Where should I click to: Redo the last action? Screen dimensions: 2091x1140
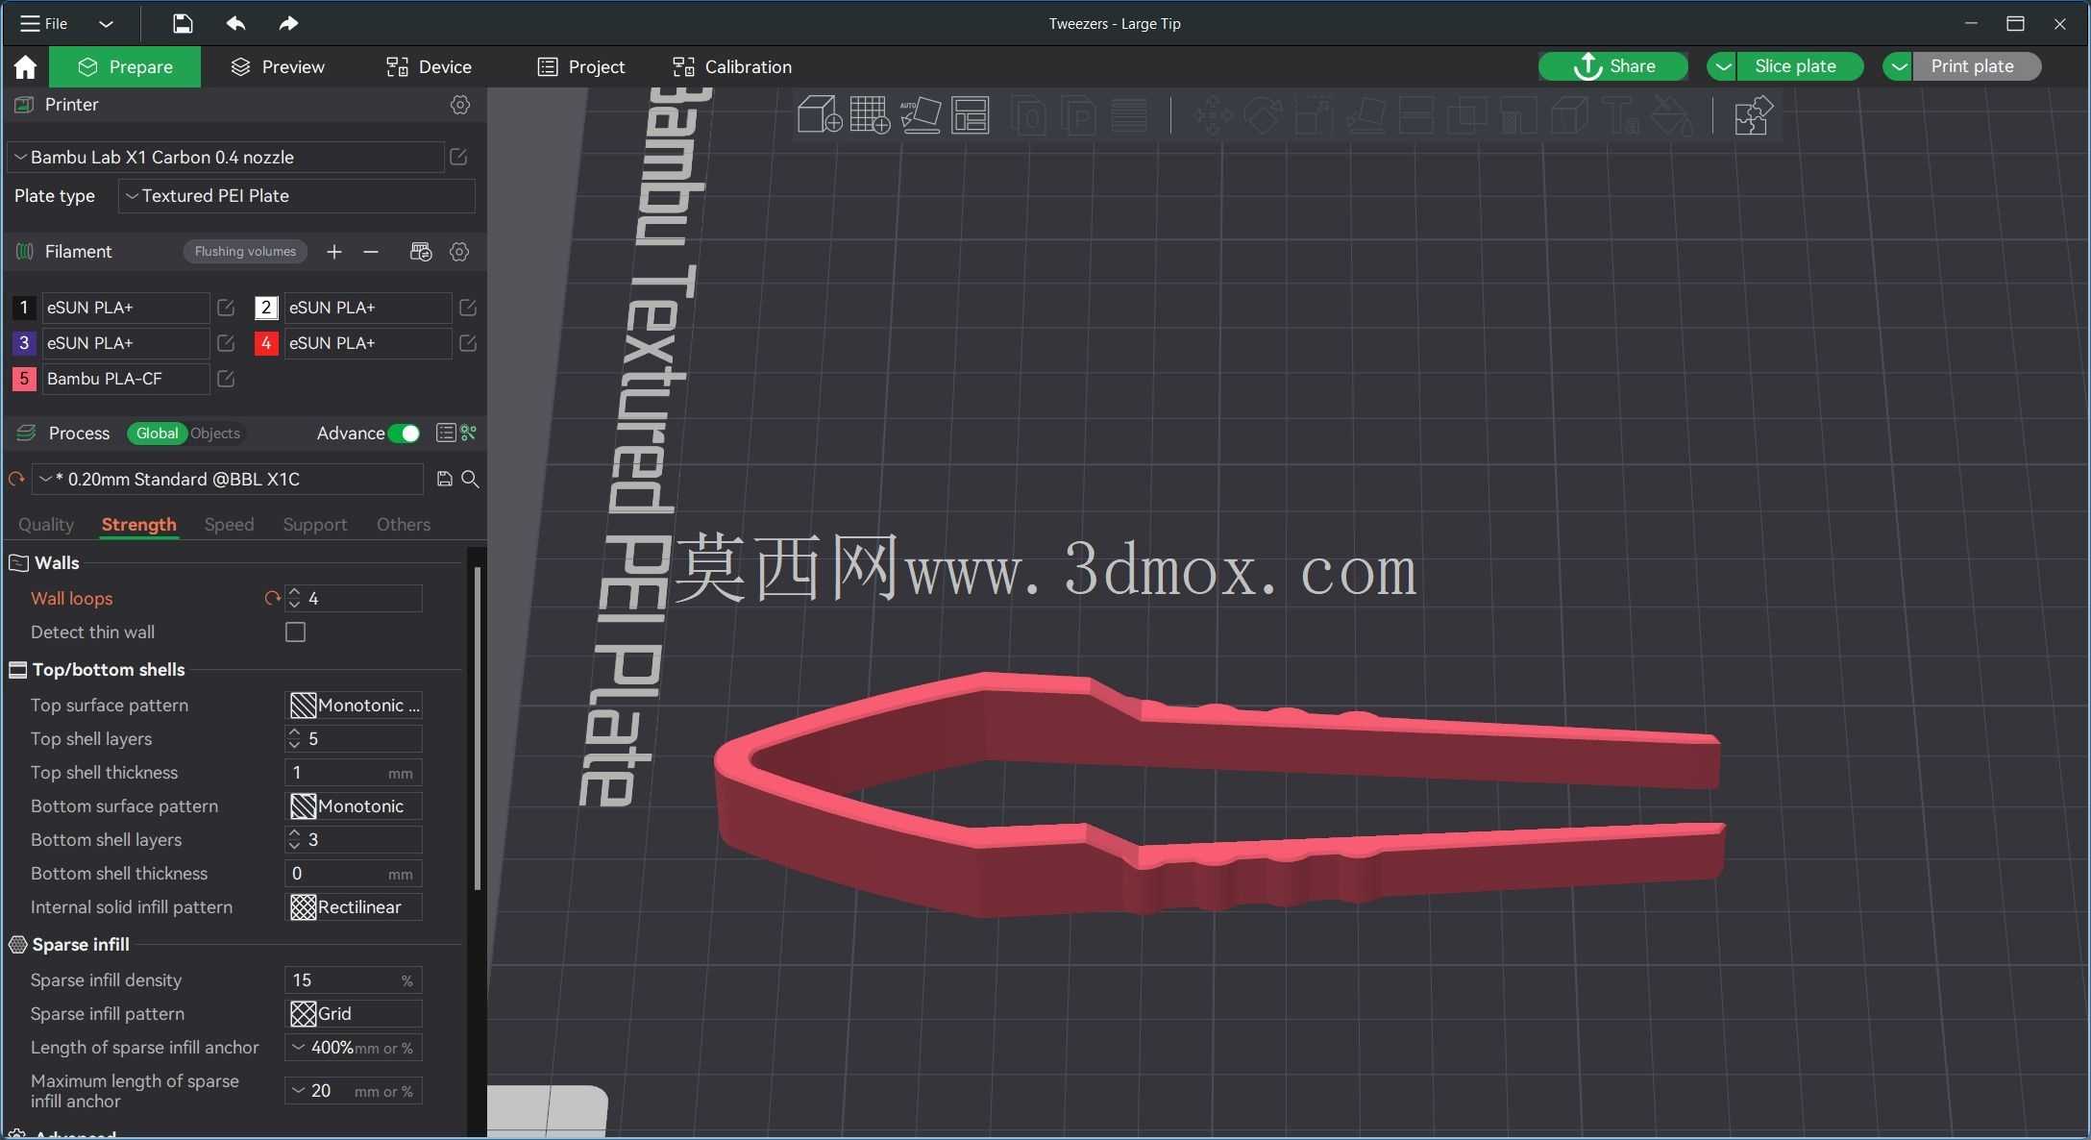point(288,23)
